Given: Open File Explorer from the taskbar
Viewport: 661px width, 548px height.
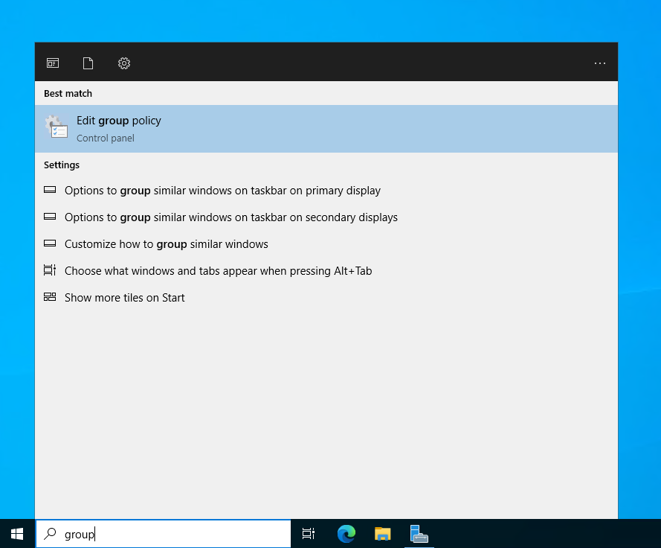Looking at the screenshot, I should pyautogui.click(x=382, y=534).
